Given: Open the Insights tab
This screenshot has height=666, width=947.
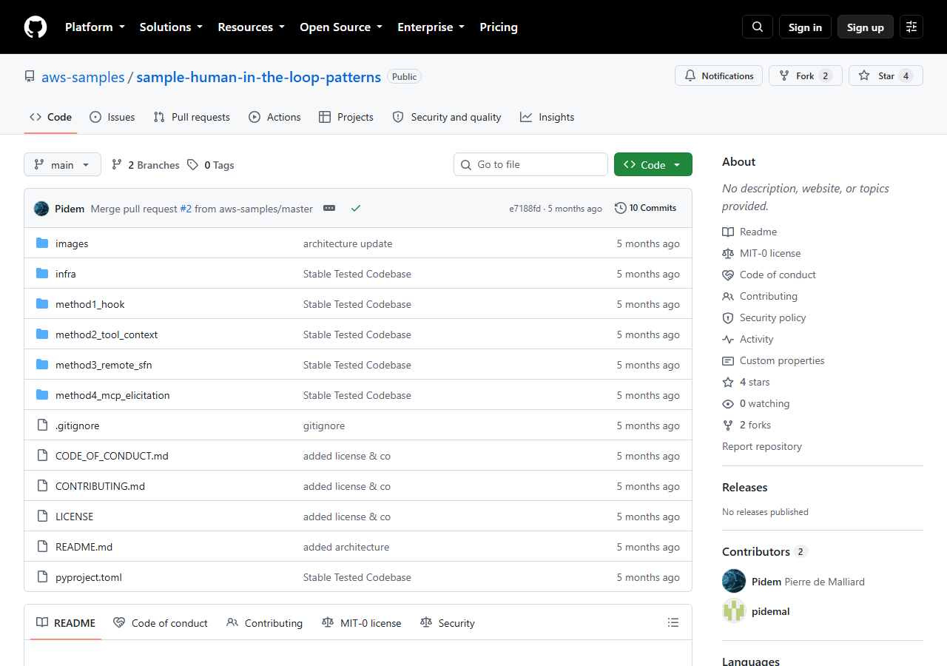Looking at the screenshot, I should tap(547, 117).
